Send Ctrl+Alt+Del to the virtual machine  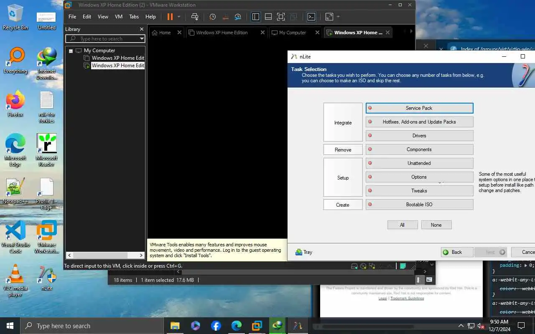(195, 17)
